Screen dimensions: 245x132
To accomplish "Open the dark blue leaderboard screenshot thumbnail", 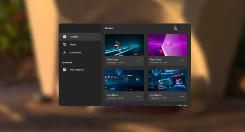I will pyautogui.click(x=124, y=81).
